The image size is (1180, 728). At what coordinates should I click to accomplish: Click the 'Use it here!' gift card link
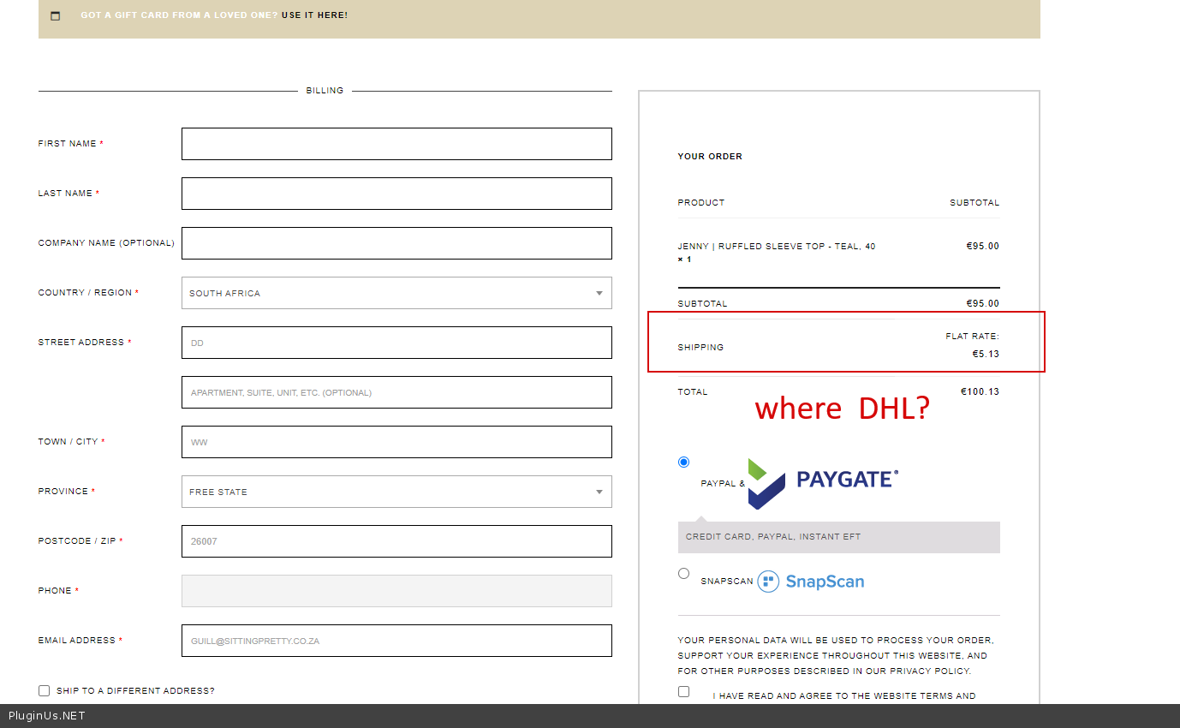314,15
